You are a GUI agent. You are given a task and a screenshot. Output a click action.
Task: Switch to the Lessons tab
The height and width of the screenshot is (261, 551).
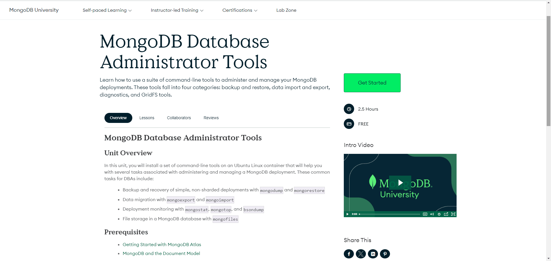click(x=147, y=118)
